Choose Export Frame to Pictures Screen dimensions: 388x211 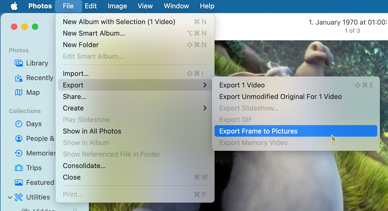point(296,131)
